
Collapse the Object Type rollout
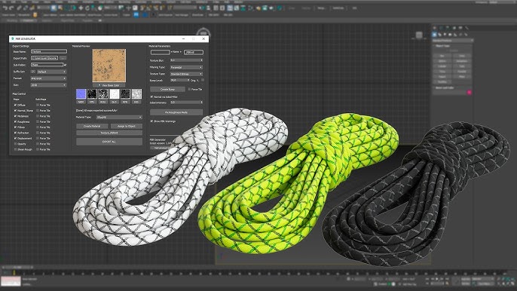pos(443,46)
